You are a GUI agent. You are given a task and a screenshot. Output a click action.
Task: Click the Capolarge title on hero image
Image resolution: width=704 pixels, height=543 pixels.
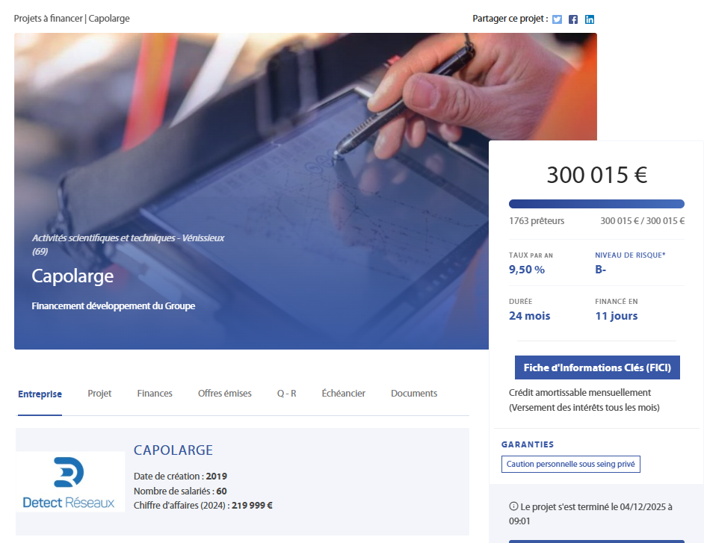pyautogui.click(x=72, y=276)
